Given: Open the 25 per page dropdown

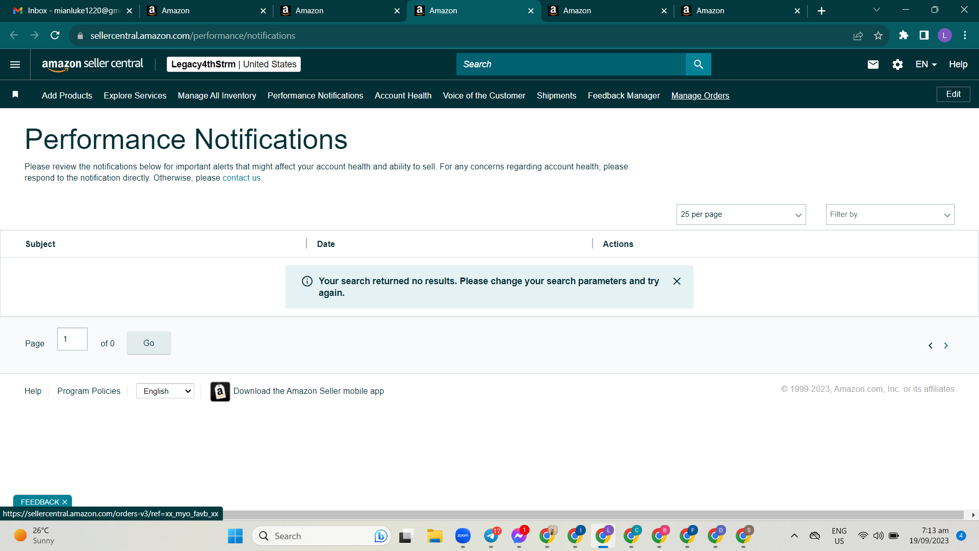Looking at the screenshot, I should (741, 215).
